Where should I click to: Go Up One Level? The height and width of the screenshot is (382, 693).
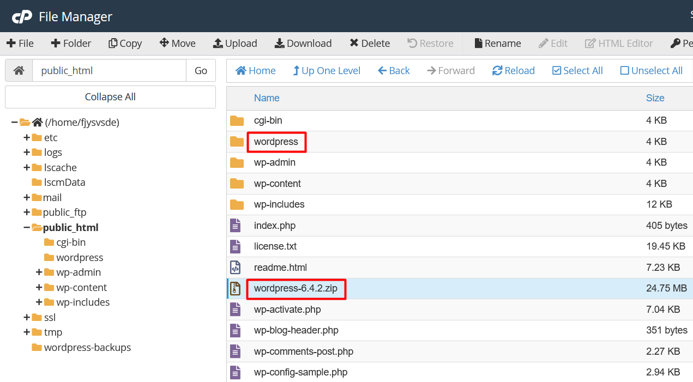(326, 71)
